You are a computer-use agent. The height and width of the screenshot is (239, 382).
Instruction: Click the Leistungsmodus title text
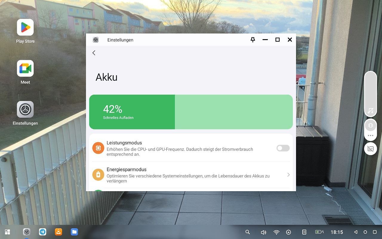click(124, 143)
